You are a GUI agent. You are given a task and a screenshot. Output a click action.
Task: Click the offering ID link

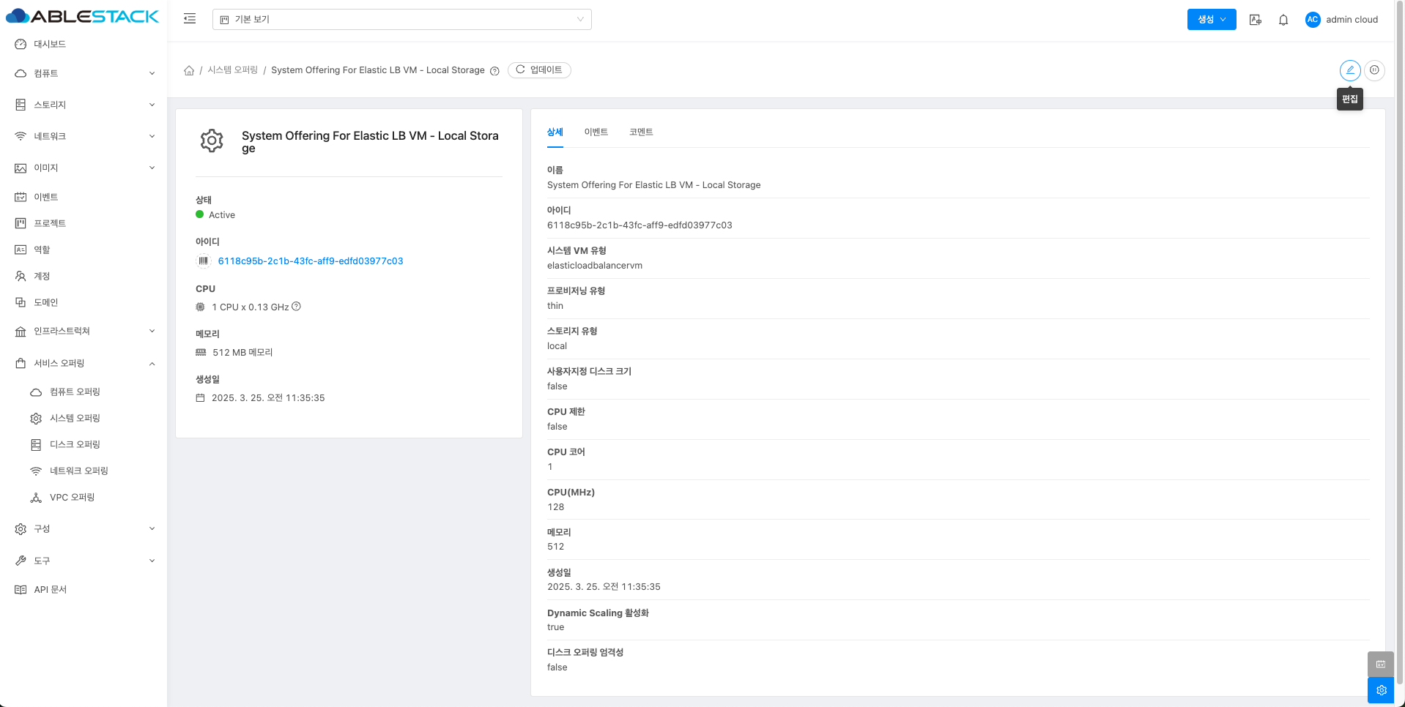point(310,261)
